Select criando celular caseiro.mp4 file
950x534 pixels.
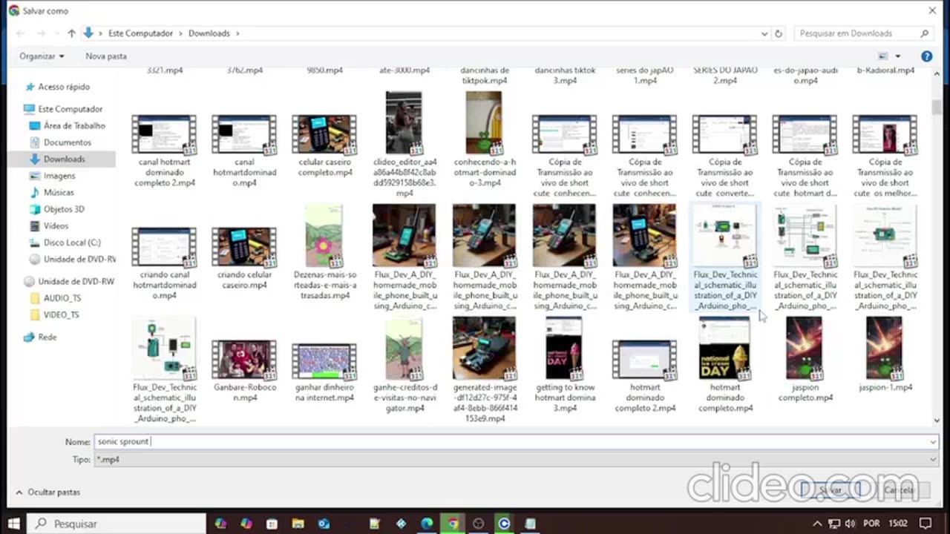244,259
